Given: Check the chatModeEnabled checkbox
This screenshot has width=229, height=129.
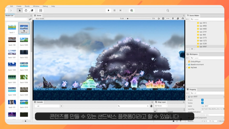Looking at the screenshot, I should coord(202,112).
